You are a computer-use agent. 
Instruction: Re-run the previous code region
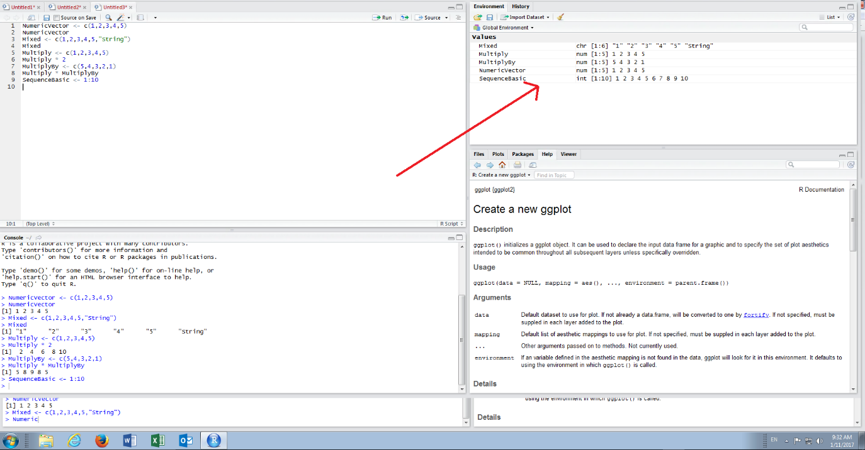[x=404, y=18]
